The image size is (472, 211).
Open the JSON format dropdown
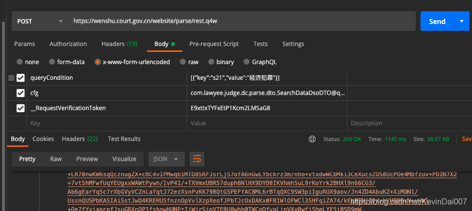coord(167,159)
